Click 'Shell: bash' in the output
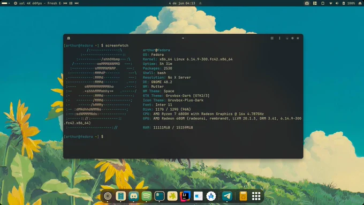Viewport: 364px width, 205px height. click(154, 73)
